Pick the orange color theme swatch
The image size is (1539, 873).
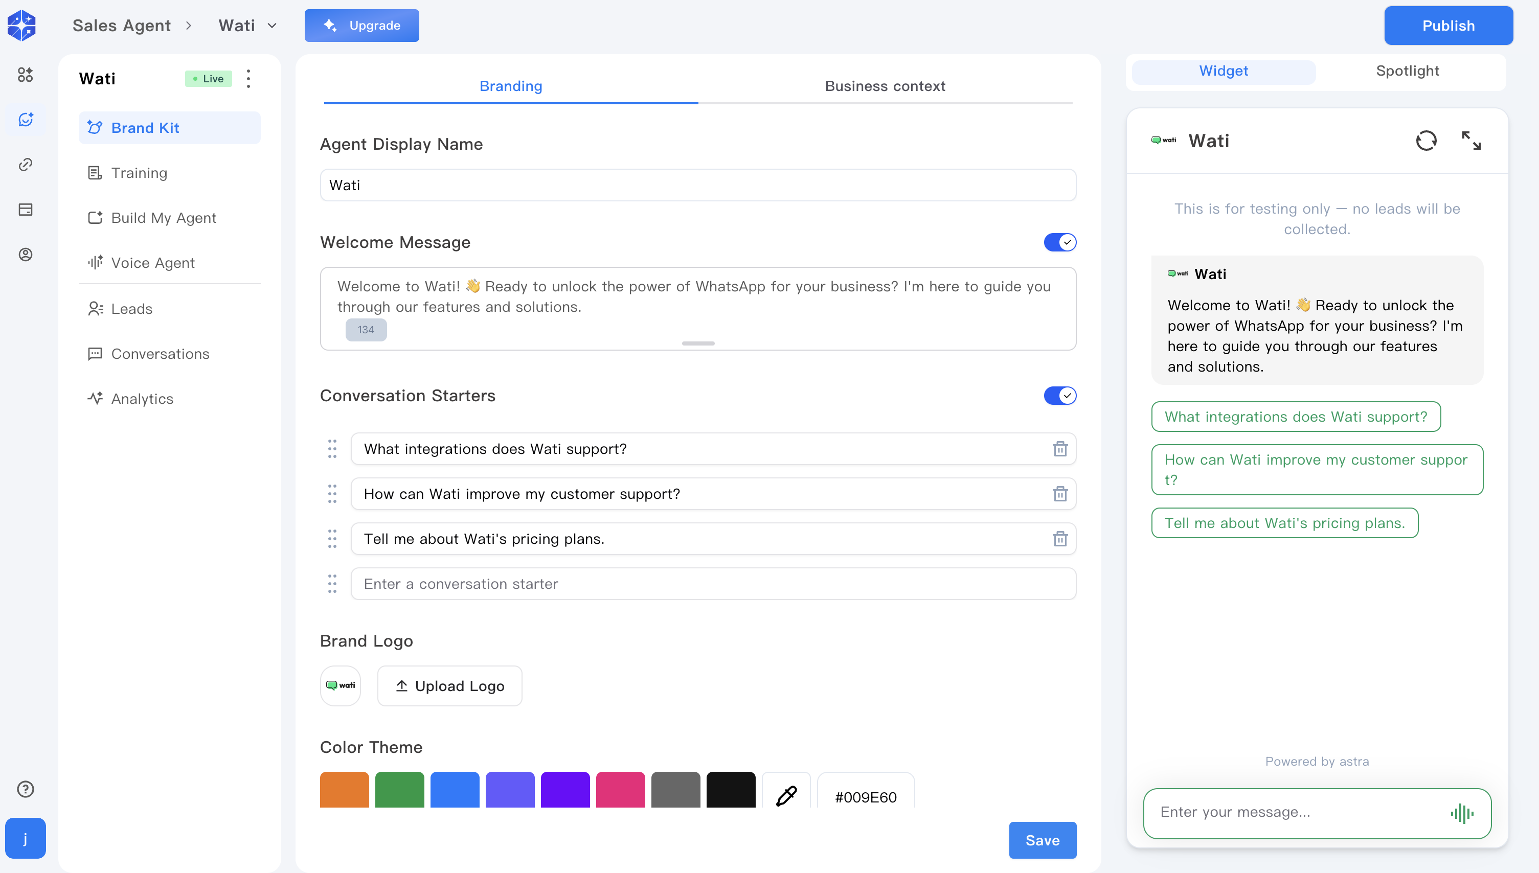(x=344, y=790)
